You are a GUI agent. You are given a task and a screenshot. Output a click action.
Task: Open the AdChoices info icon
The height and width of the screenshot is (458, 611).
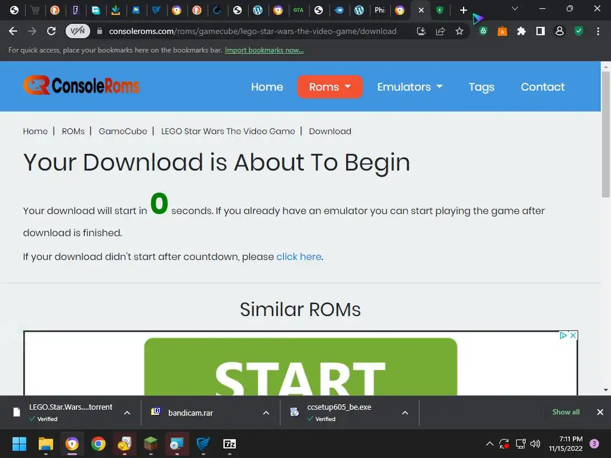point(563,335)
